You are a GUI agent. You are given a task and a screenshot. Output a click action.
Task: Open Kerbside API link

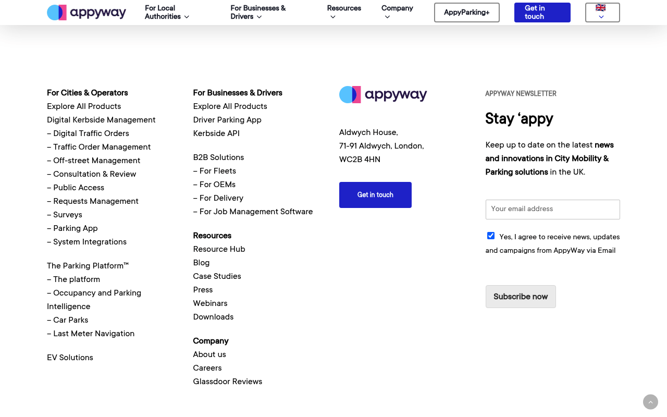pyautogui.click(x=216, y=133)
